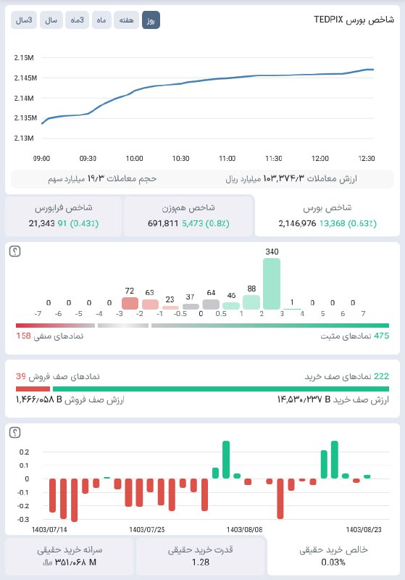405x580 pixels.
Task: Select the روز (day) time range tab
Action: (151, 20)
